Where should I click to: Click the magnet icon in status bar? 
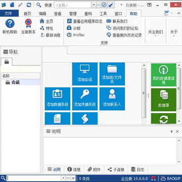pos(153,178)
